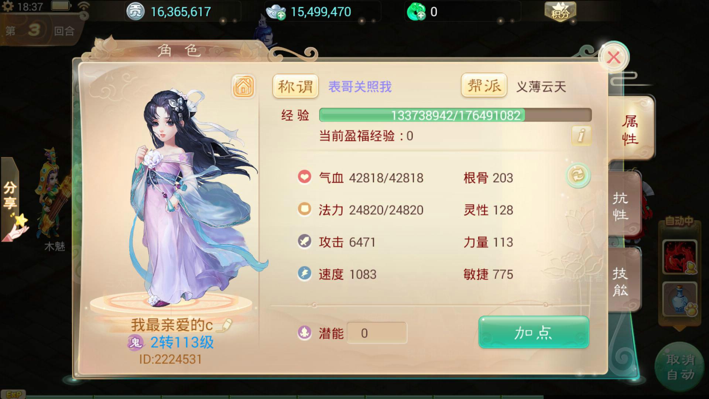Select the red flame skill icon
This screenshot has width=709, height=399.
[679, 256]
